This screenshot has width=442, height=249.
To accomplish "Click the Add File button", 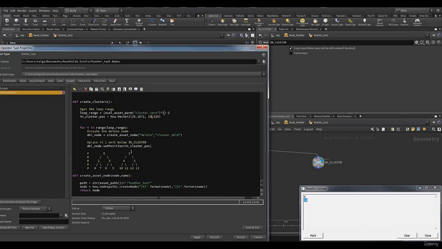I will [29, 228].
